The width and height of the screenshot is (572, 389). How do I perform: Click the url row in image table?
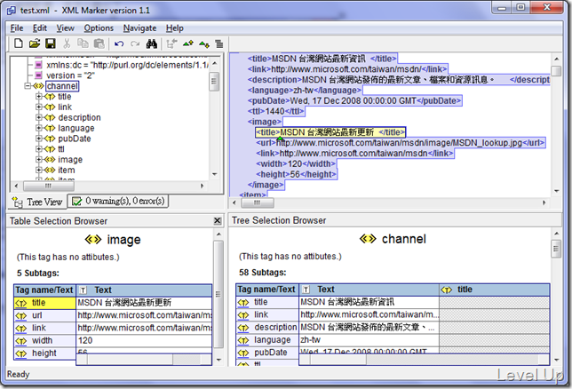(x=113, y=315)
